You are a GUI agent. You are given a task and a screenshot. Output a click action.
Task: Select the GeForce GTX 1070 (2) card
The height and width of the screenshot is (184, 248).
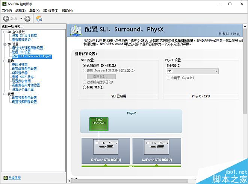(x=157, y=151)
